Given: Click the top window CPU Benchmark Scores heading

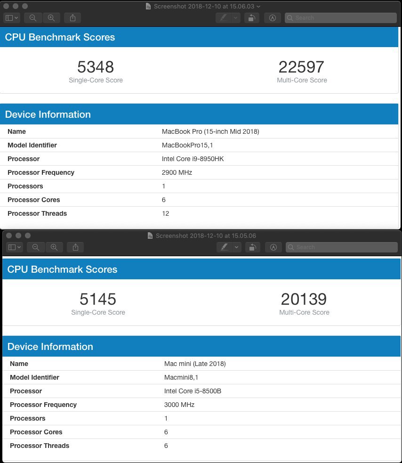Looking at the screenshot, I should (x=60, y=37).
